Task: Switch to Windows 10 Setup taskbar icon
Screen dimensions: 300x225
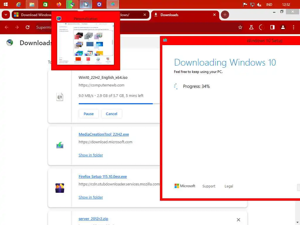Action: (x=113, y=4)
